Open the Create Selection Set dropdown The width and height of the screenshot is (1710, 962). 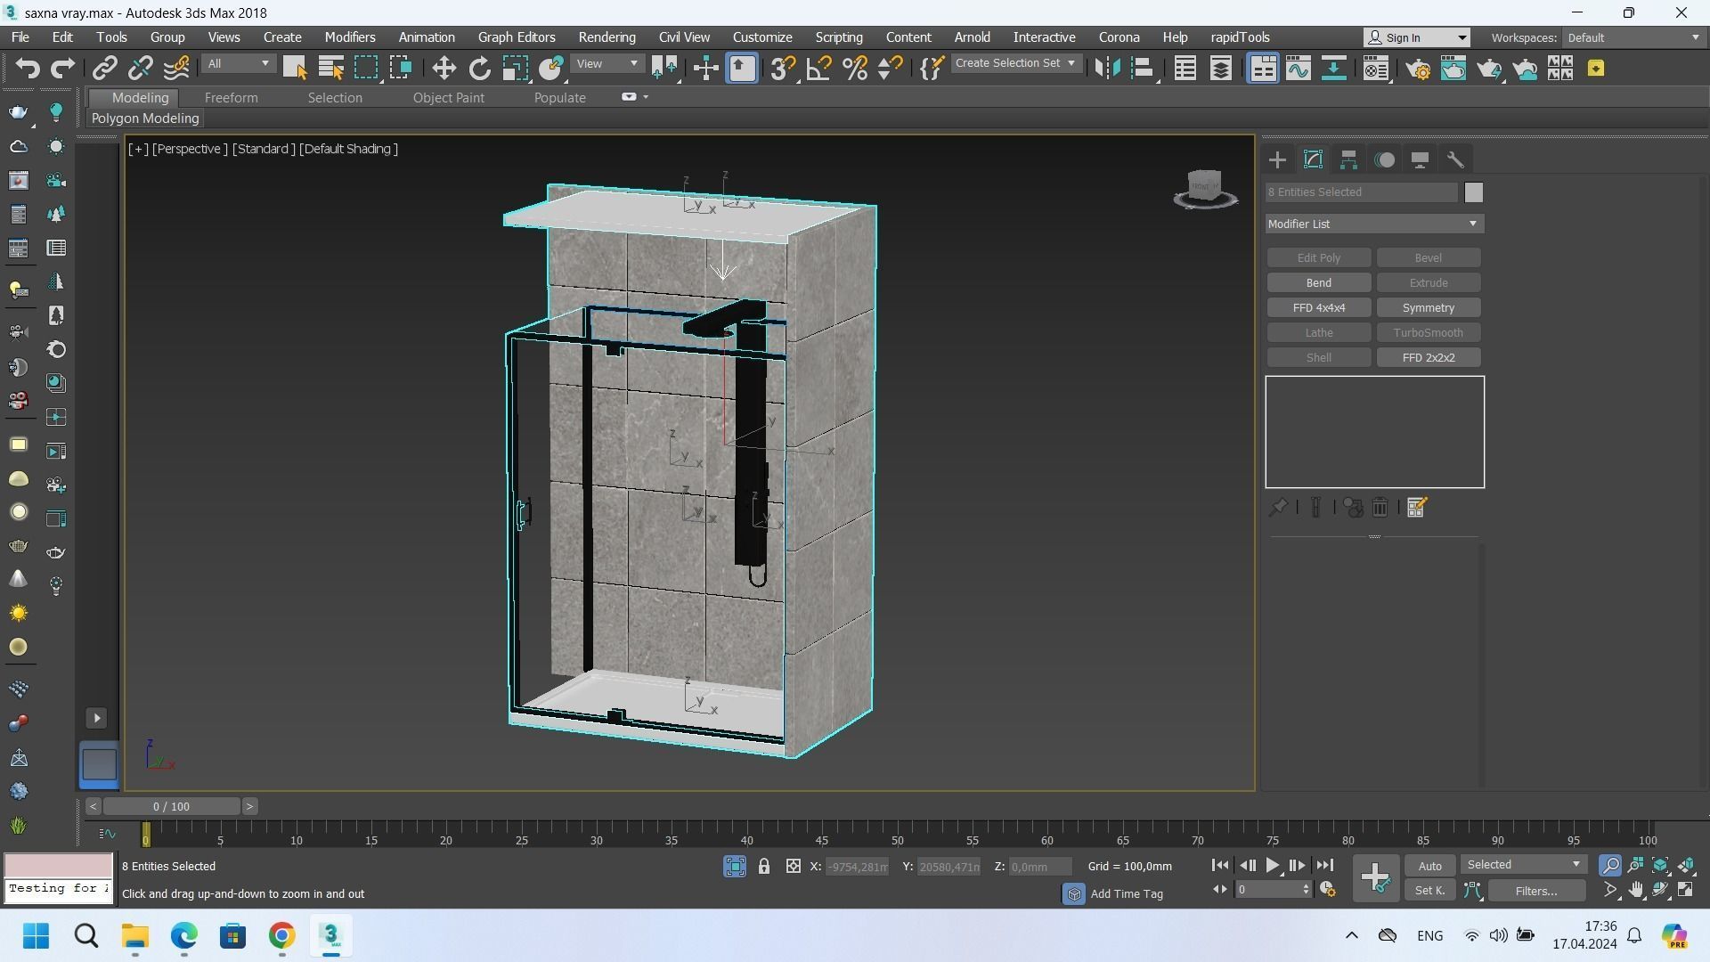[x=1015, y=63]
